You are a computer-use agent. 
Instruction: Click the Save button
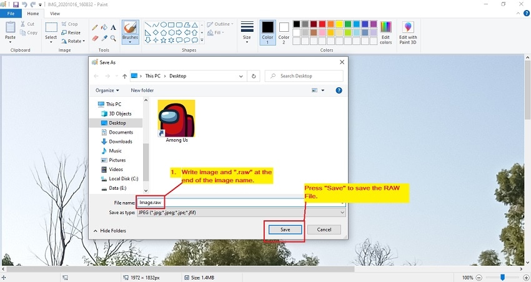coord(285,230)
